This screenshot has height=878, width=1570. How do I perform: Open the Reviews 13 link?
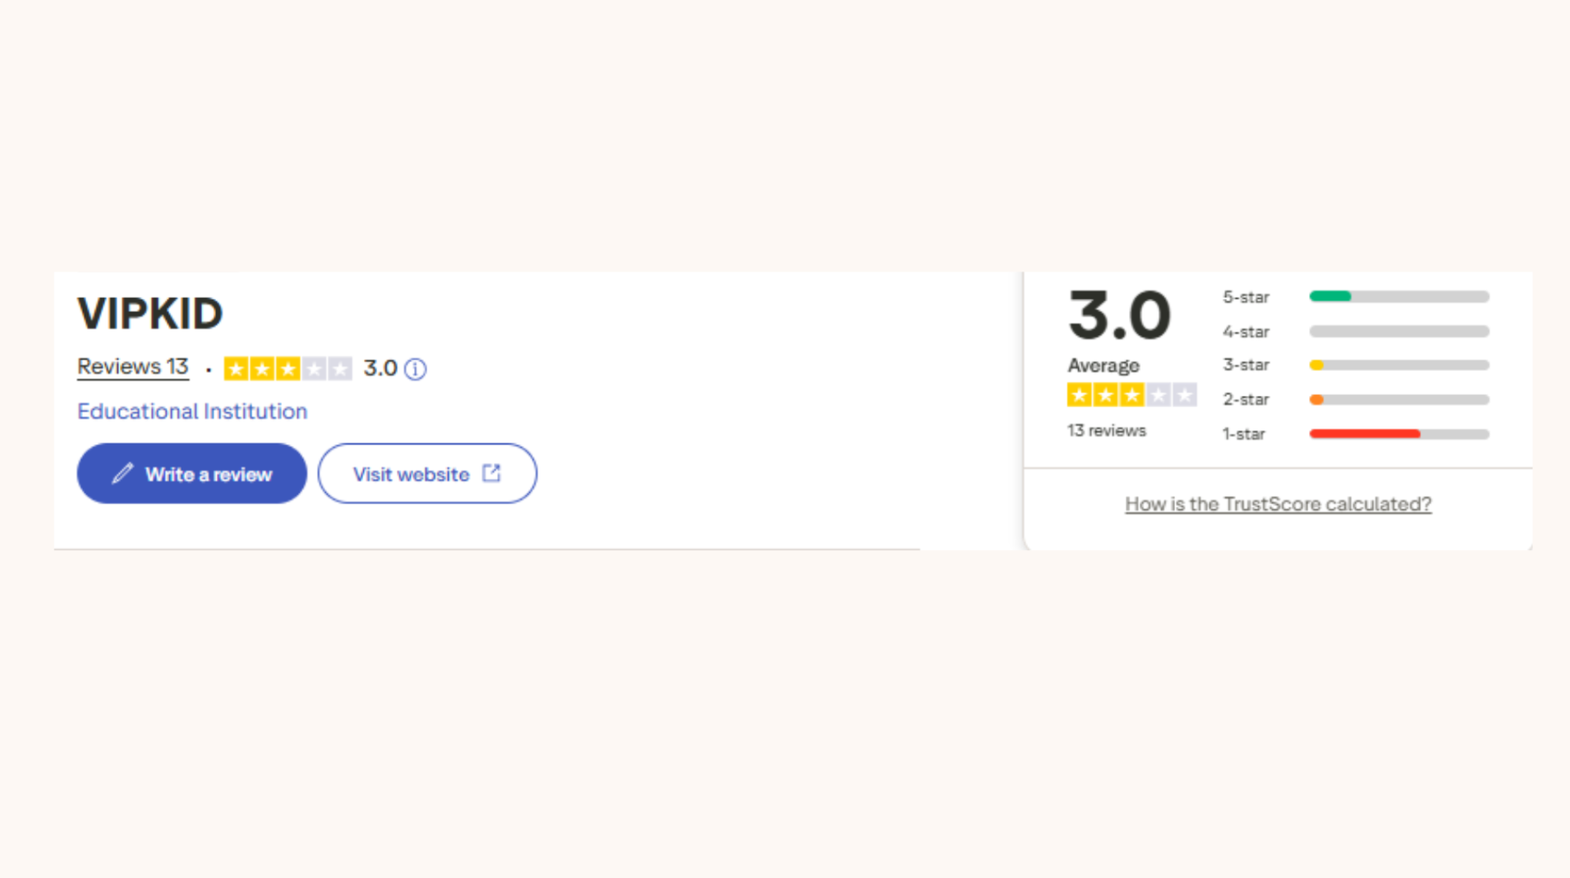click(x=133, y=367)
